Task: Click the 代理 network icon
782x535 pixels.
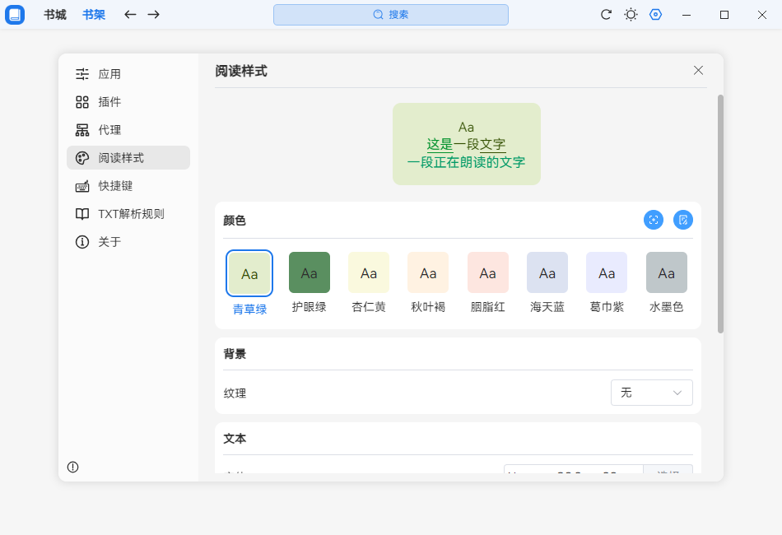Action: (x=82, y=130)
